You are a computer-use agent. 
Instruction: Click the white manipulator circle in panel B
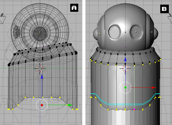click(125, 88)
